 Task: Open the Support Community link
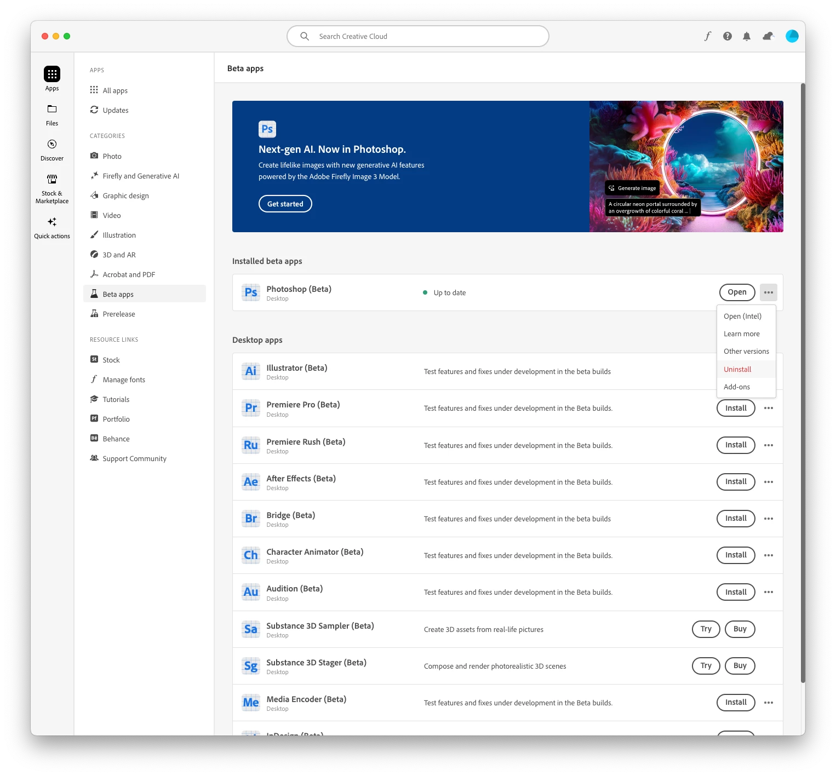(145, 458)
